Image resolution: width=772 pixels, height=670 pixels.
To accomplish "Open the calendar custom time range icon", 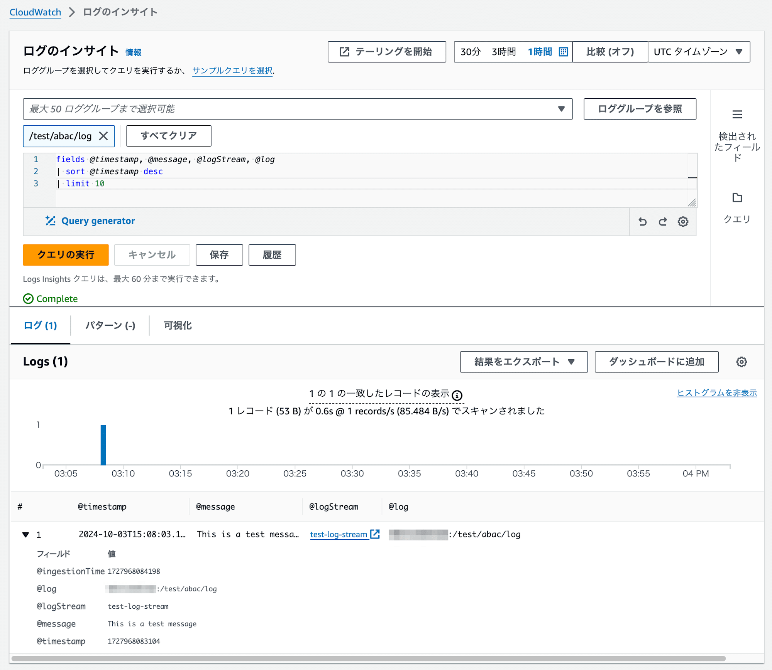I will (x=563, y=52).
